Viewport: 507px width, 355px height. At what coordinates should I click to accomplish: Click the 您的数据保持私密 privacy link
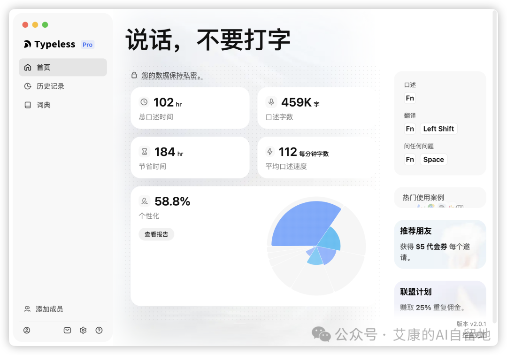click(172, 75)
